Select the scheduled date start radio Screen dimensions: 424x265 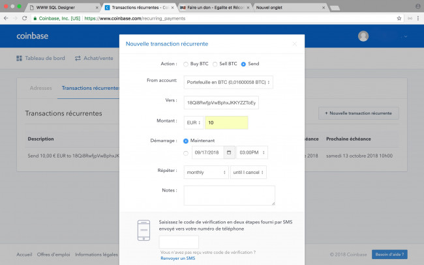(x=186, y=153)
